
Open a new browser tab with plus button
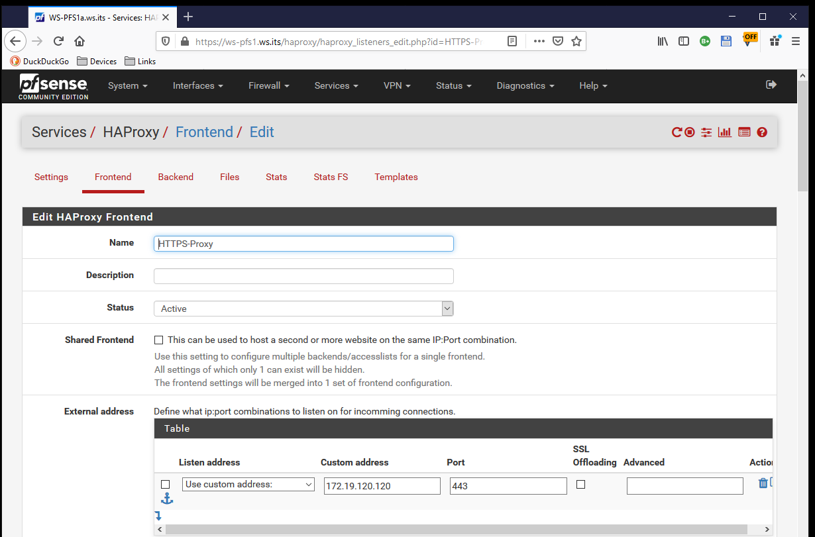(x=188, y=17)
